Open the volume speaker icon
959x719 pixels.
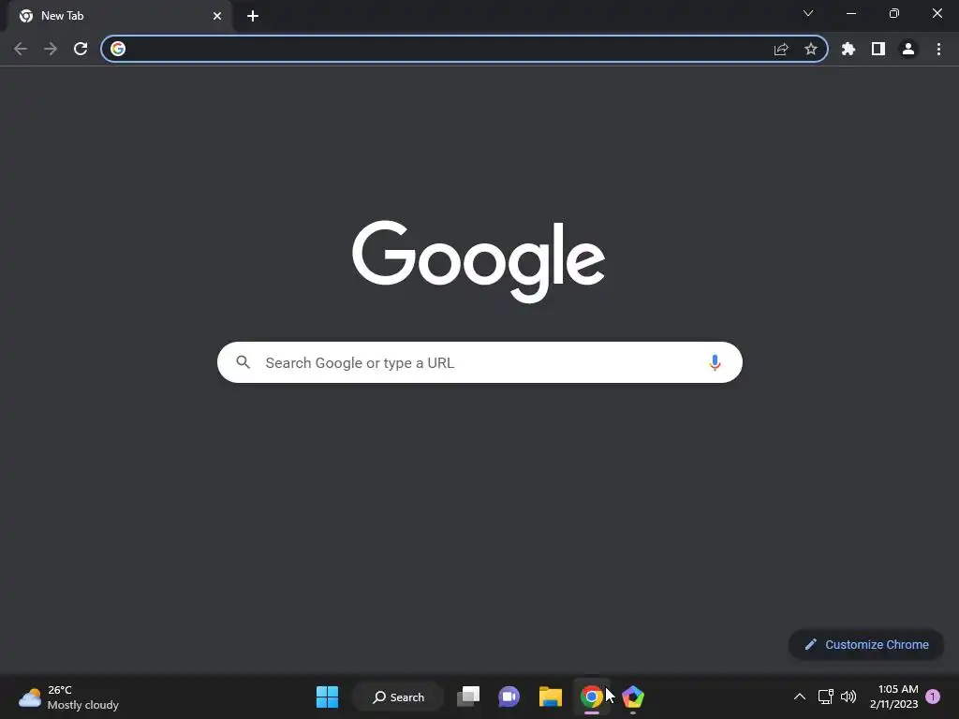pos(848,697)
